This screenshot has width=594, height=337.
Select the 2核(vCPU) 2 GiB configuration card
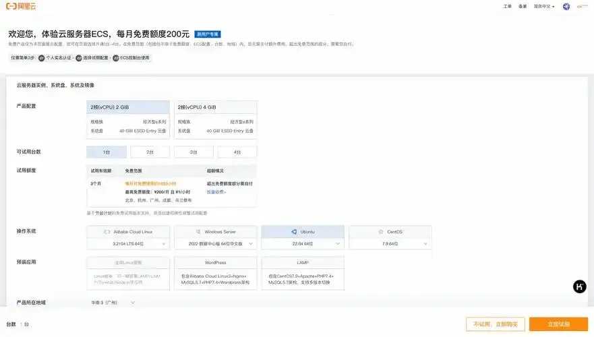[128, 120]
